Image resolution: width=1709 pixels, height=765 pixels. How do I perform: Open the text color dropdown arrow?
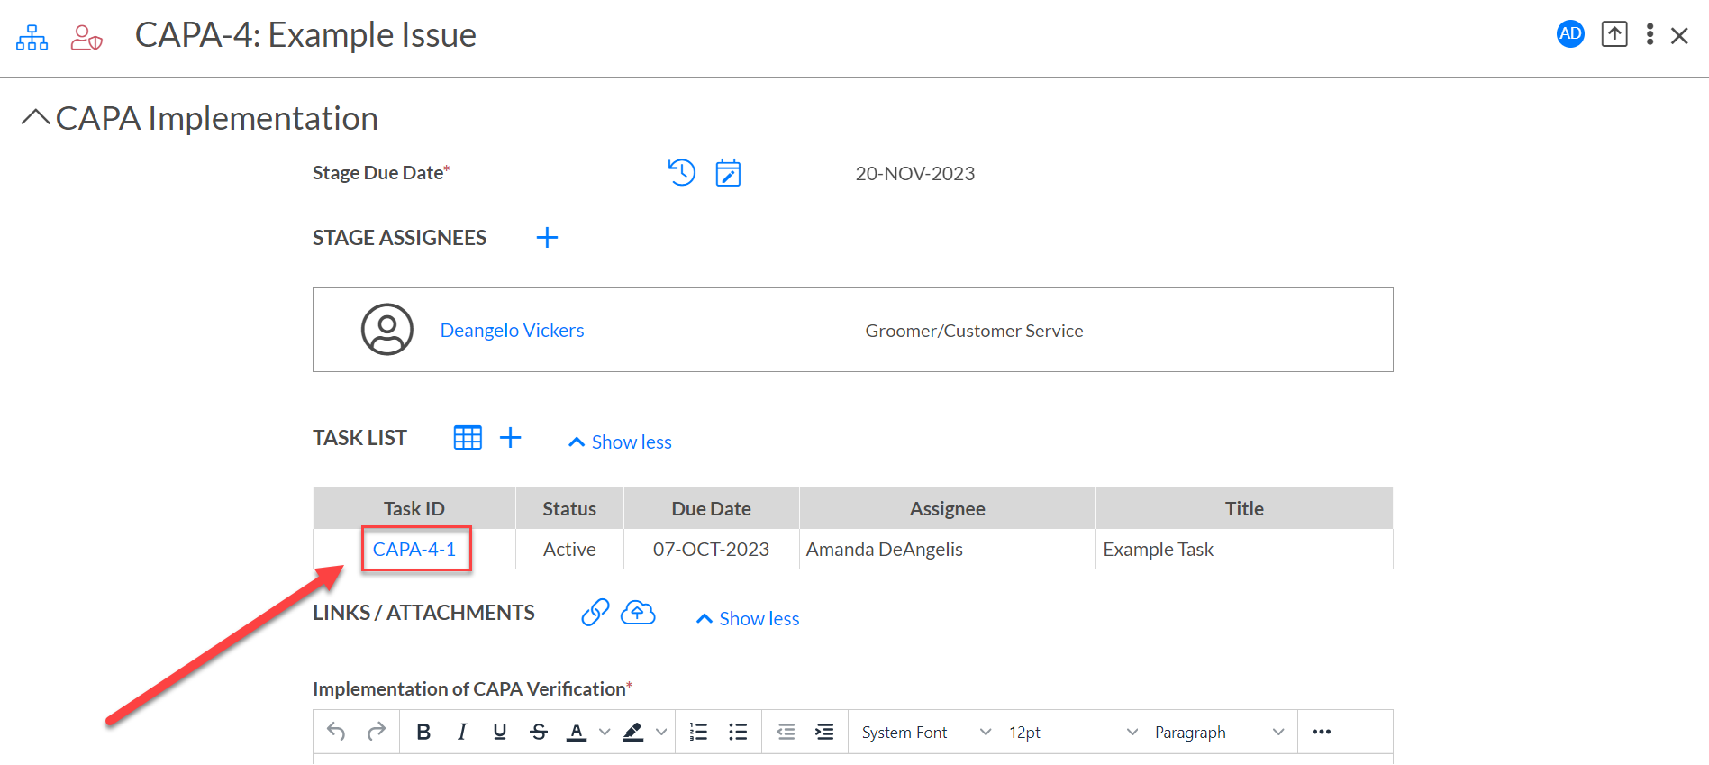pos(605,732)
